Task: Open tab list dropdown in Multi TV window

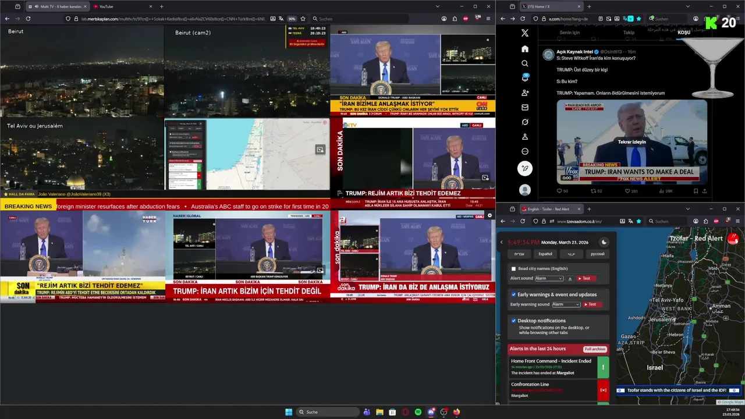Action: (438, 6)
